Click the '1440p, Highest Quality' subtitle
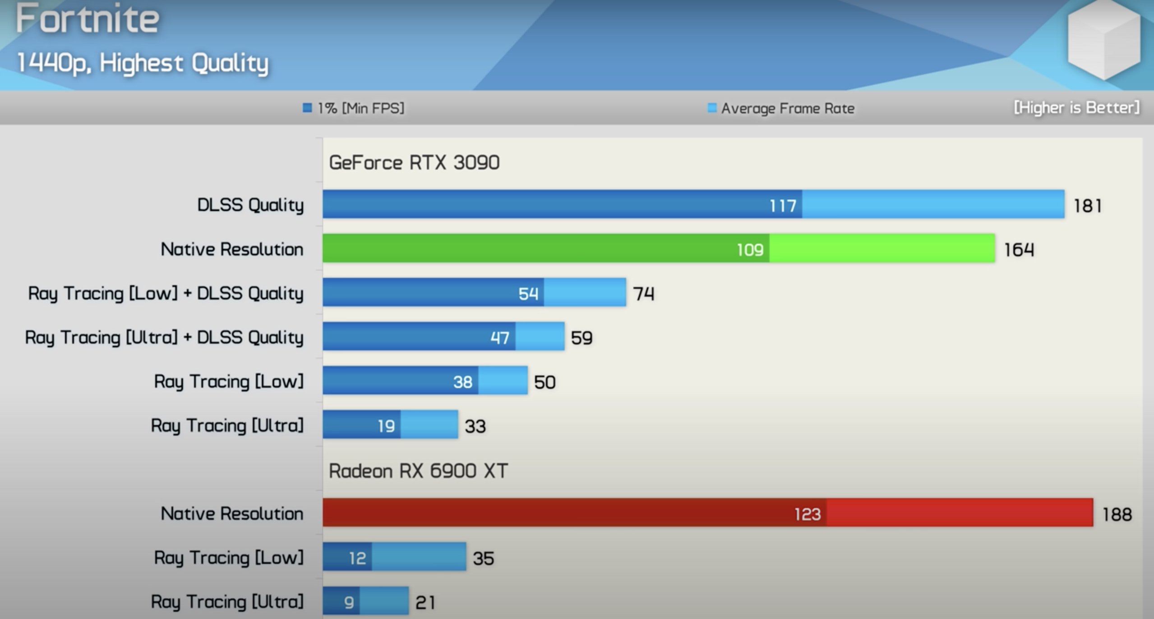The width and height of the screenshot is (1154, 619). coord(143,63)
